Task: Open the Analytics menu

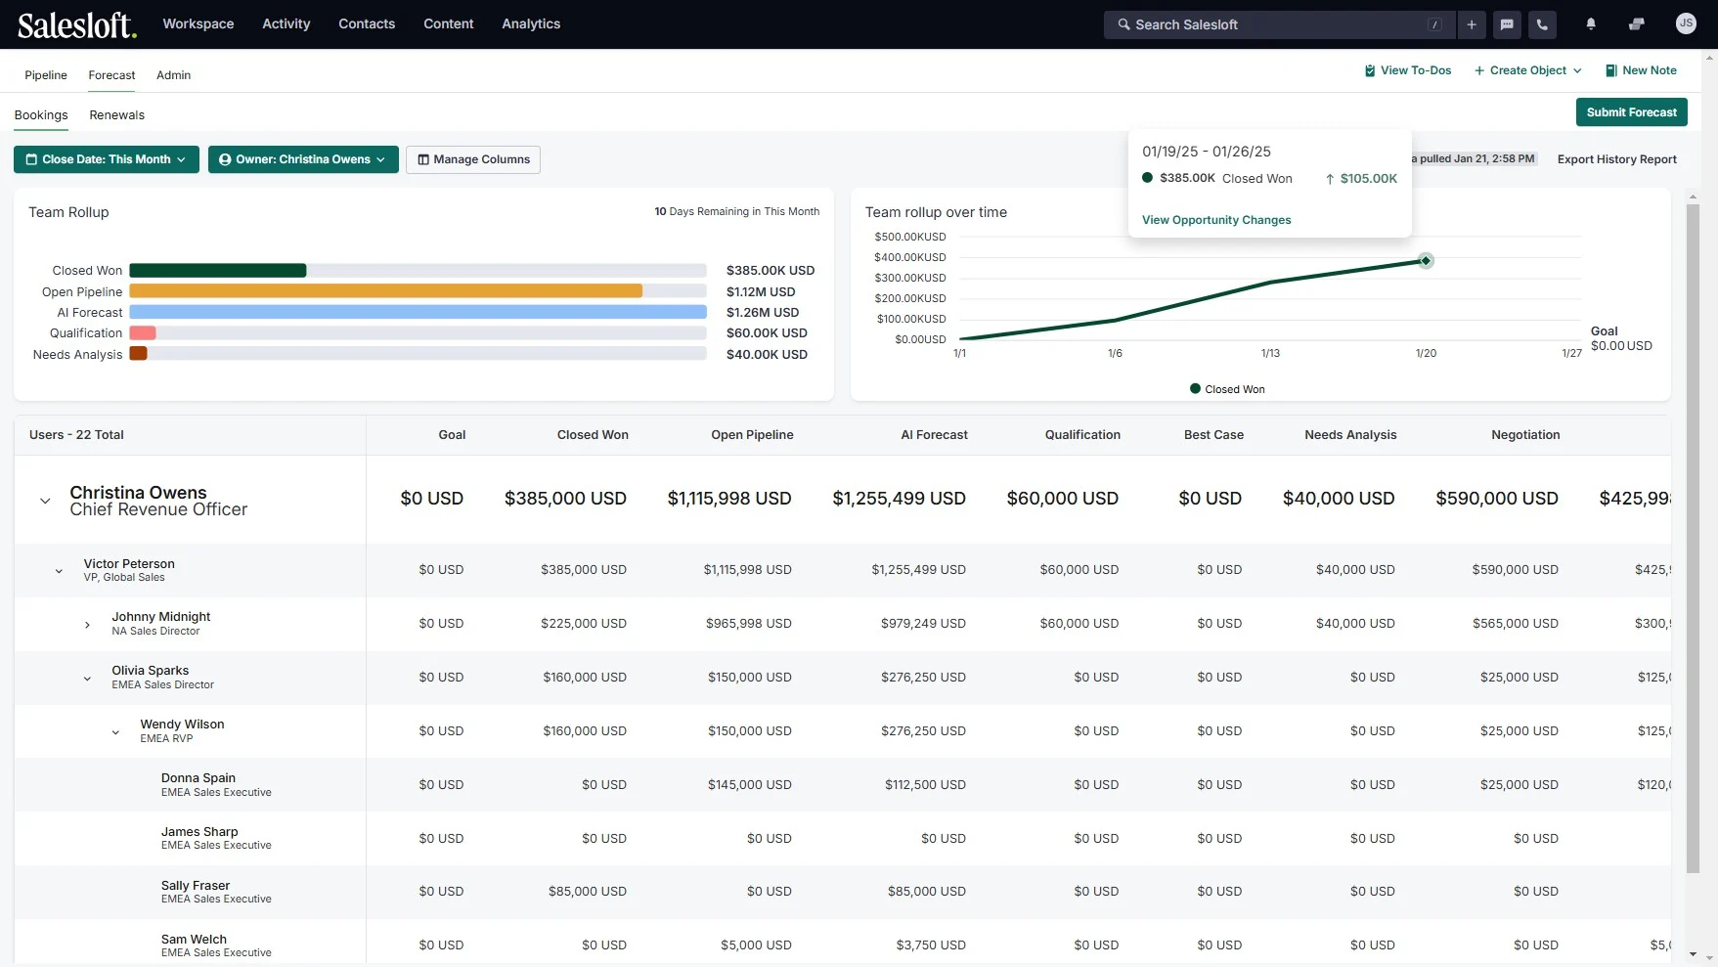Action: point(531,23)
